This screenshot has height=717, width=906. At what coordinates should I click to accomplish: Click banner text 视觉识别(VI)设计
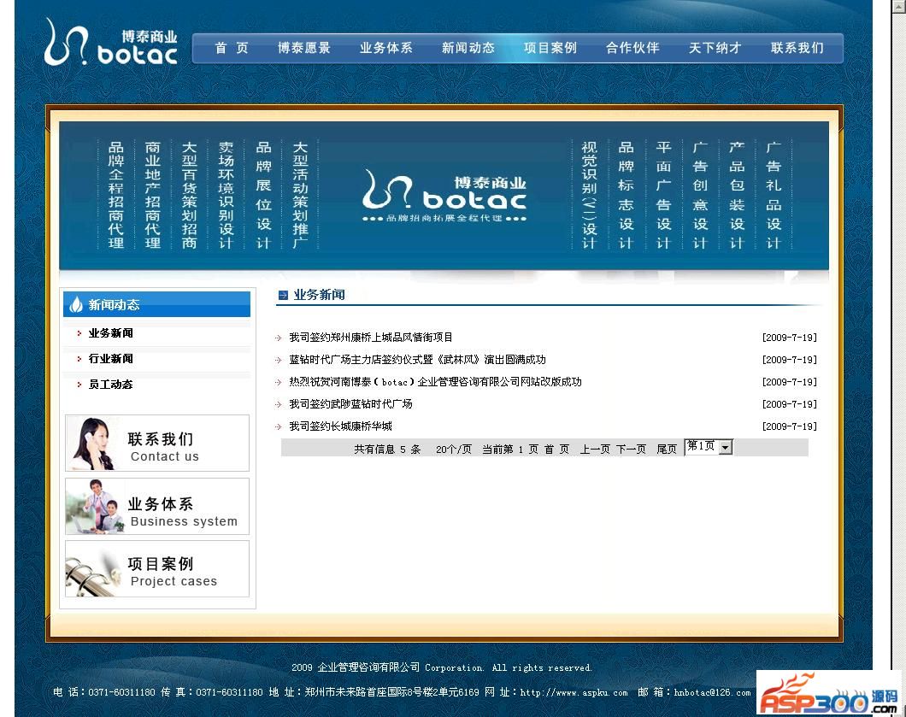(x=589, y=195)
